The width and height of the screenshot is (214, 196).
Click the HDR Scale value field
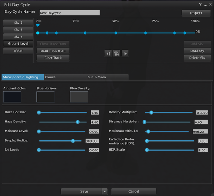[203, 150]
